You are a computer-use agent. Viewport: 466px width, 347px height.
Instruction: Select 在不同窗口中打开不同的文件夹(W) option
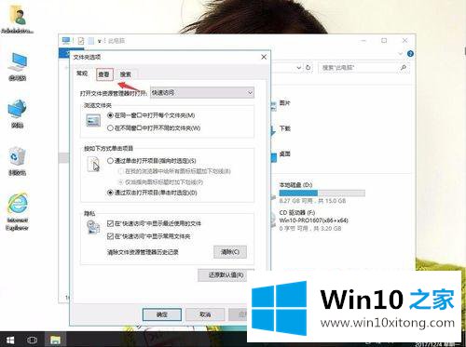coord(154,127)
